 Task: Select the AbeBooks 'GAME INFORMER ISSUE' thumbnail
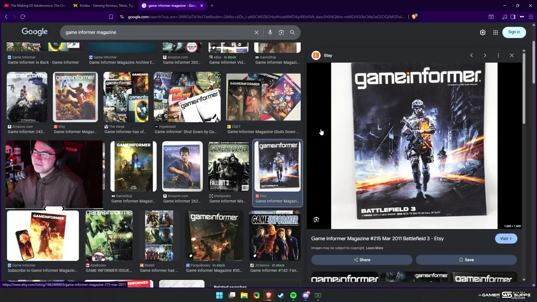tap(109, 236)
